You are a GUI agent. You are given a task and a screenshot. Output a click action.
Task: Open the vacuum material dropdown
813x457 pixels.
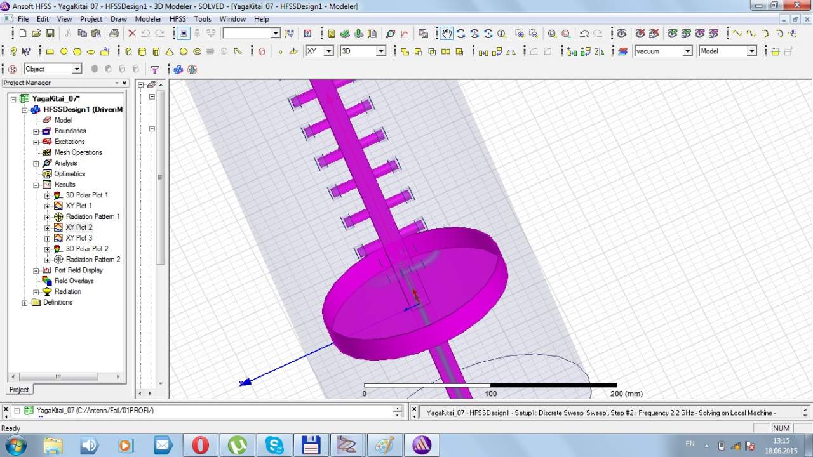(x=687, y=51)
